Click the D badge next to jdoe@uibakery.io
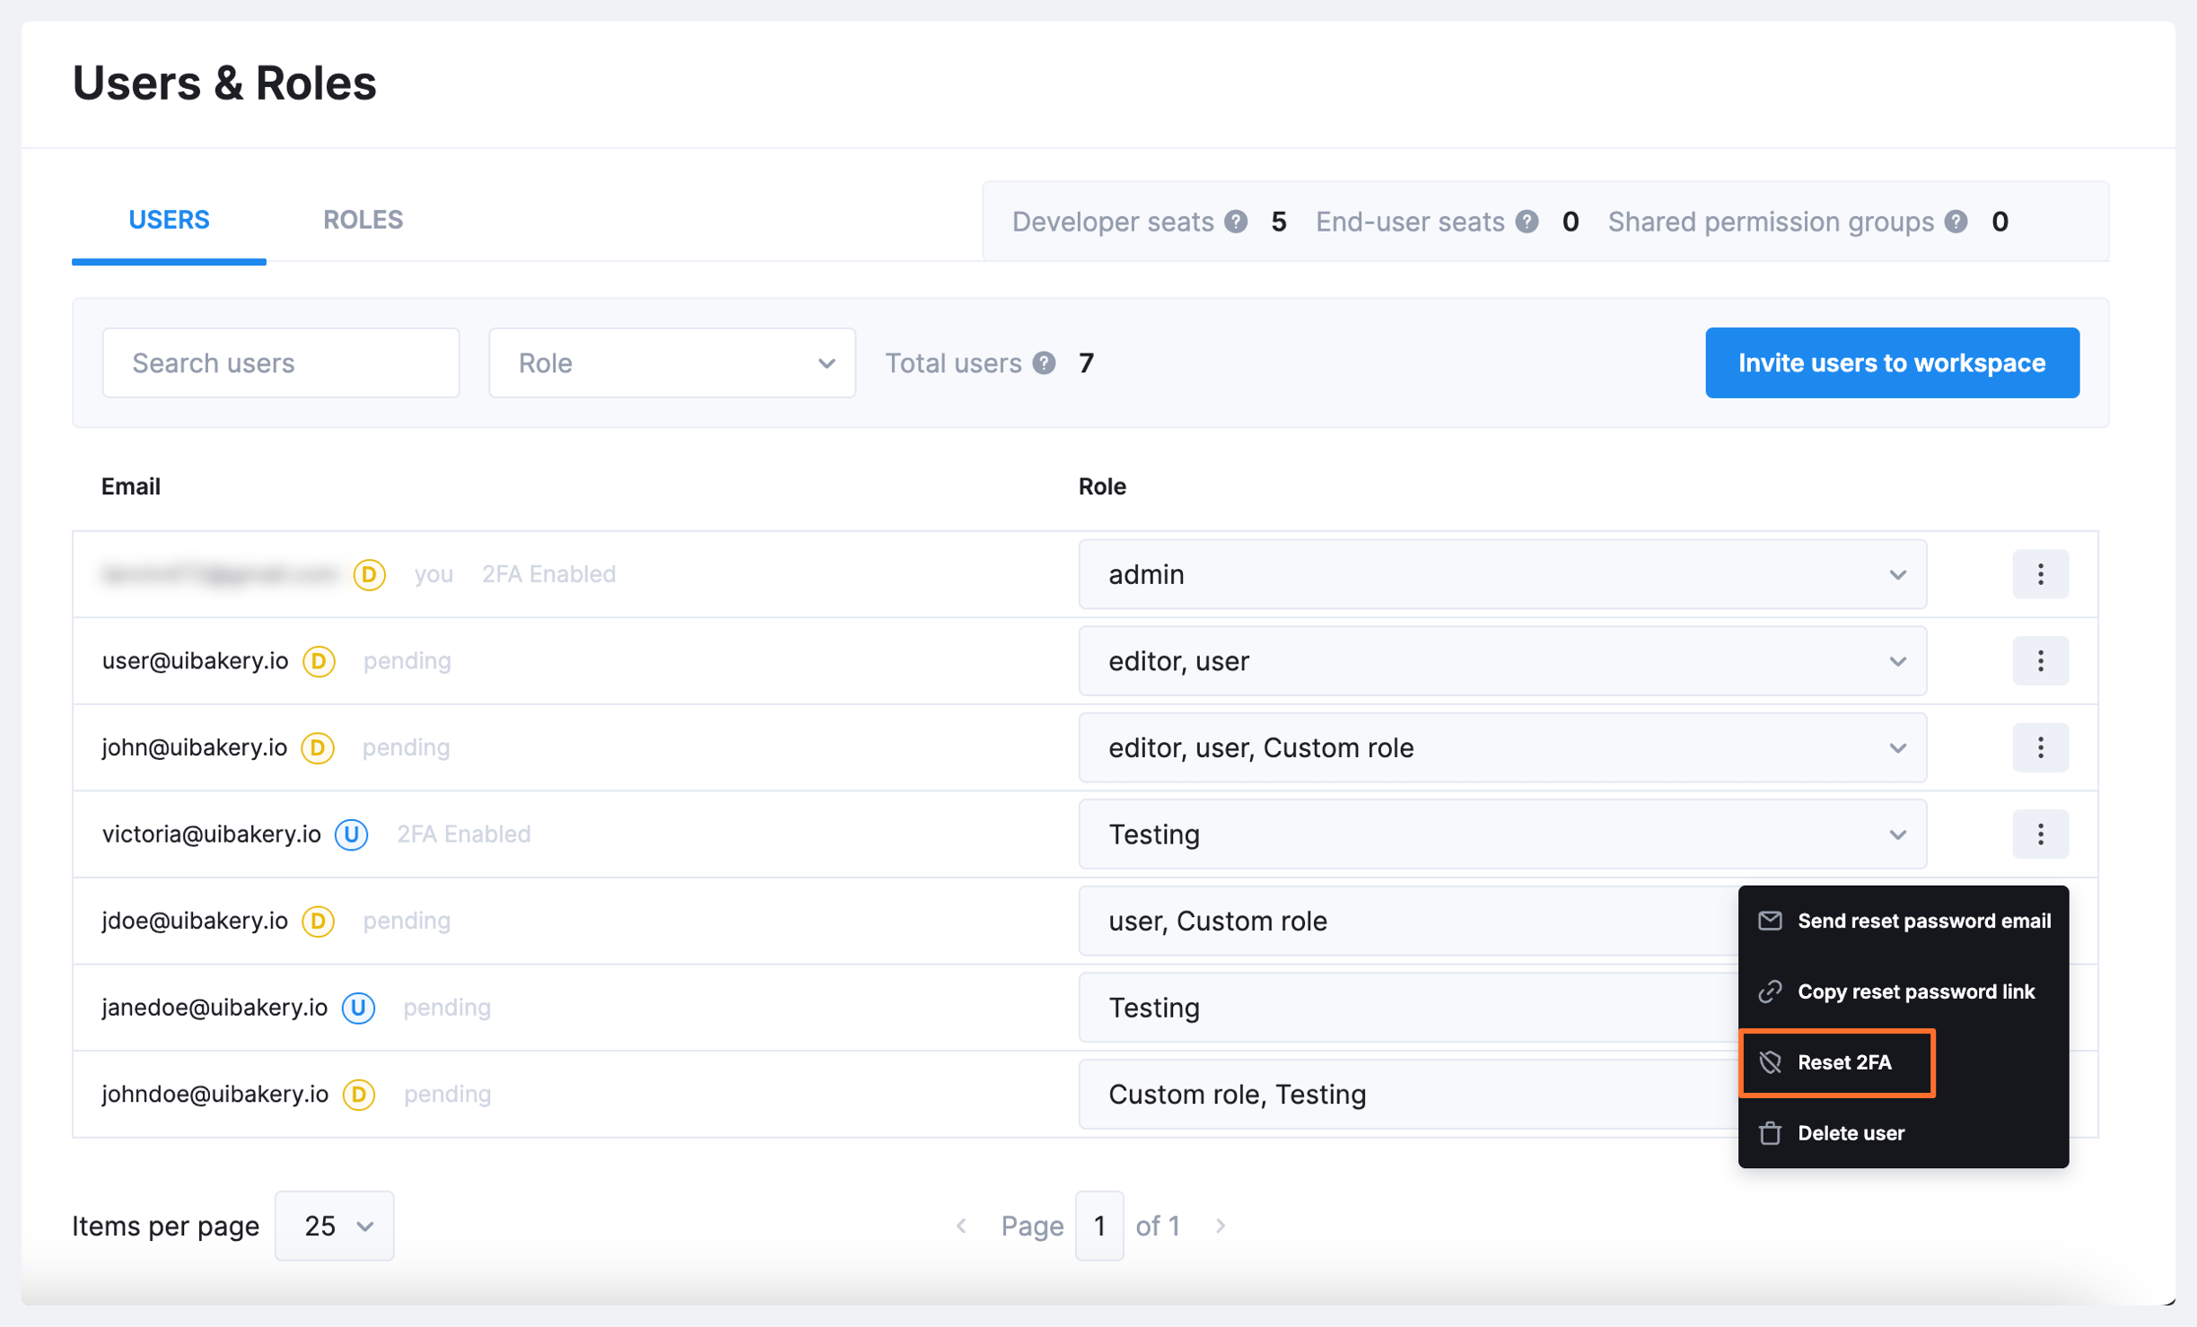 318,921
